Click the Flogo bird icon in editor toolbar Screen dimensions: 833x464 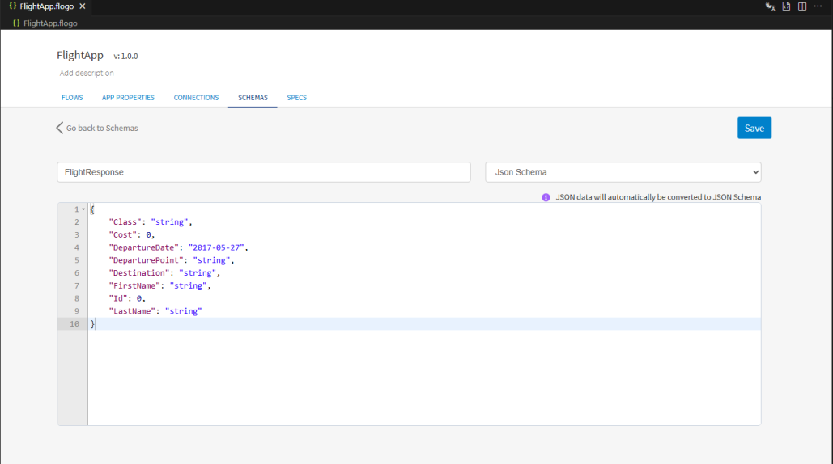(770, 6)
